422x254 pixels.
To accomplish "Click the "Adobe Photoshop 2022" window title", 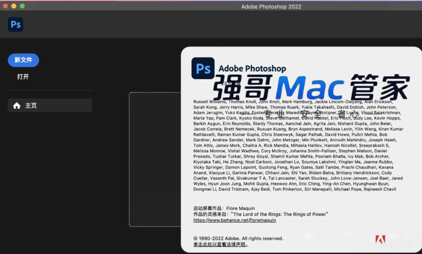I will (x=271, y=7).
